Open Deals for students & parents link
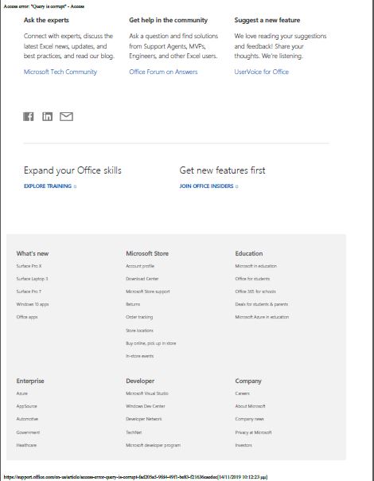Screen dimensions: 374x481 (x=262, y=304)
